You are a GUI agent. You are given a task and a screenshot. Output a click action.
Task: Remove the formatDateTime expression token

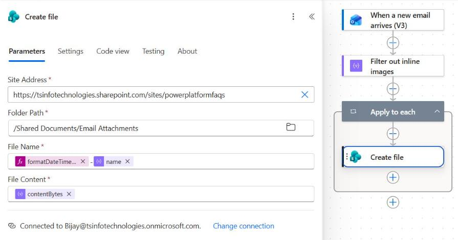pos(83,161)
